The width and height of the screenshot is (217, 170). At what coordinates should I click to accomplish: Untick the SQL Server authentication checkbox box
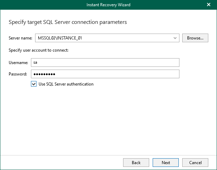[34, 84]
